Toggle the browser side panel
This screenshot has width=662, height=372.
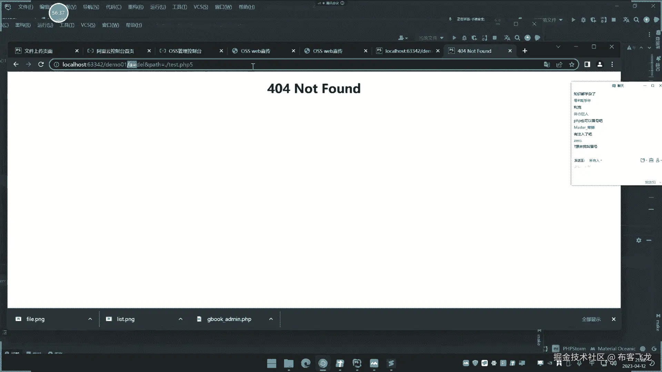pos(587,64)
